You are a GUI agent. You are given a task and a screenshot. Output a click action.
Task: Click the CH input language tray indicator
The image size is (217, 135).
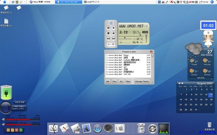coord(159,2)
